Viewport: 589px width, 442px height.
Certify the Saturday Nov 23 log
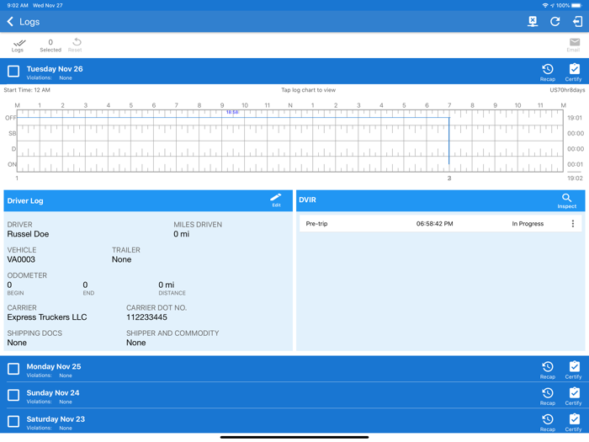pos(574,422)
